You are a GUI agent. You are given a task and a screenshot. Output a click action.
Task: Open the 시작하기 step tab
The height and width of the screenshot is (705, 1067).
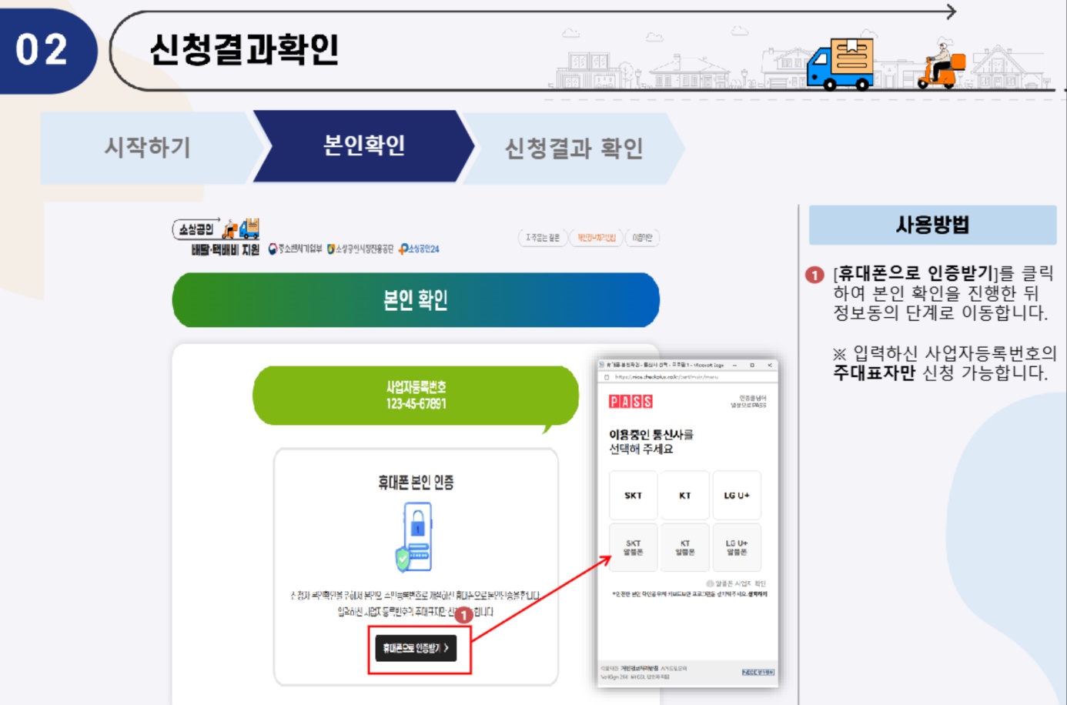[148, 147]
